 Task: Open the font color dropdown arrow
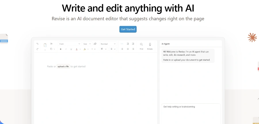[80, 49]
